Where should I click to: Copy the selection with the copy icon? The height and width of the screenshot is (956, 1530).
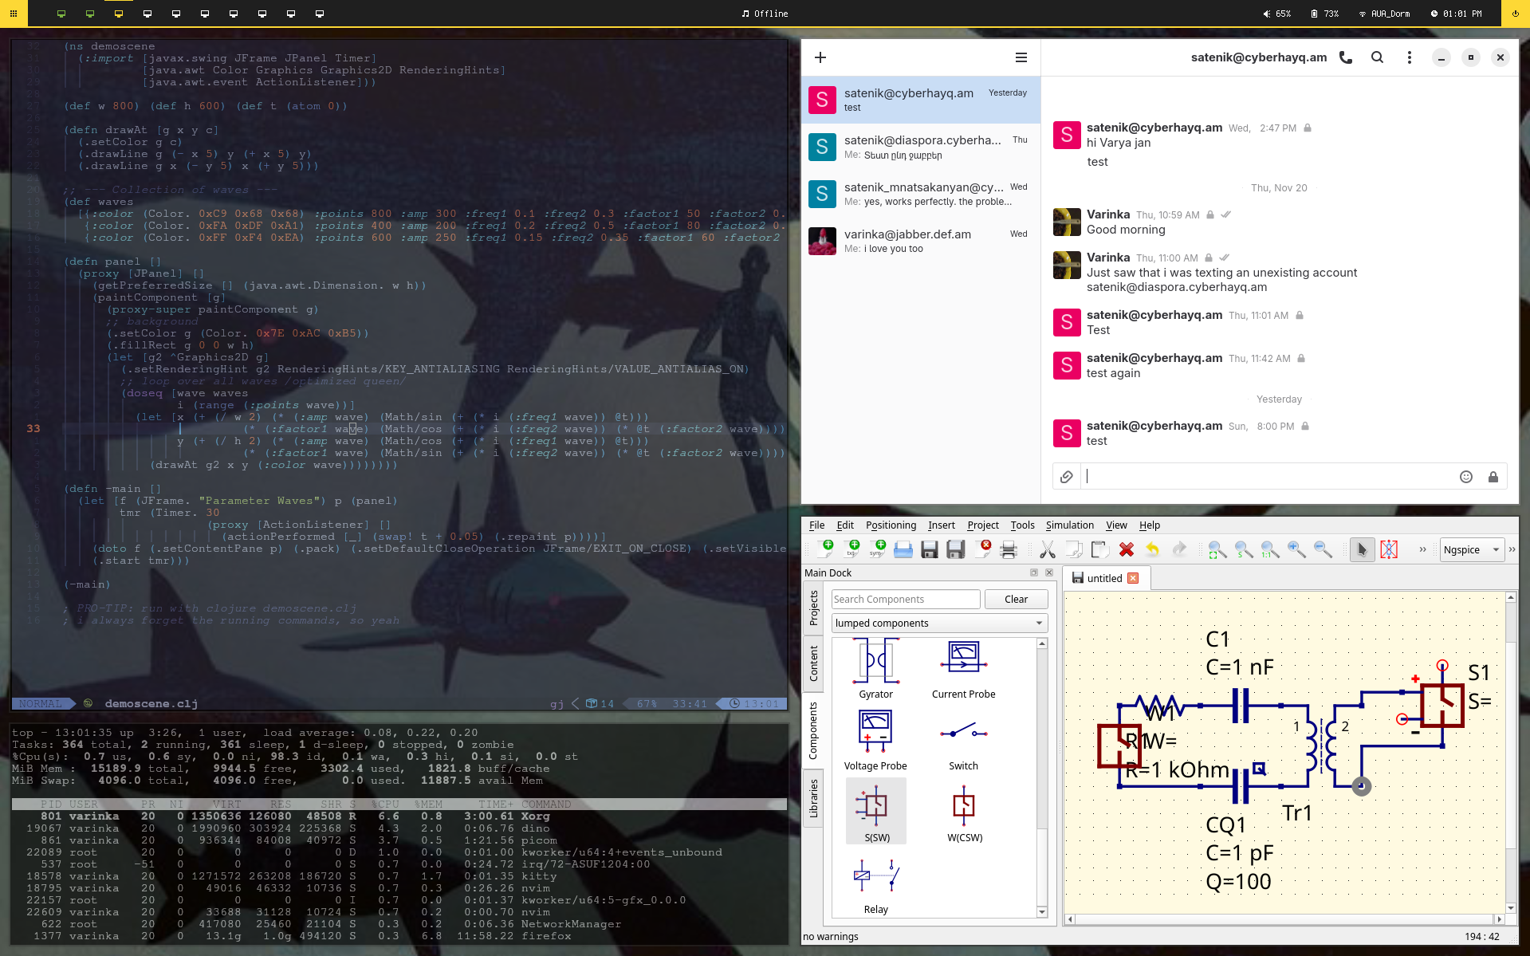click(1074, 549)
